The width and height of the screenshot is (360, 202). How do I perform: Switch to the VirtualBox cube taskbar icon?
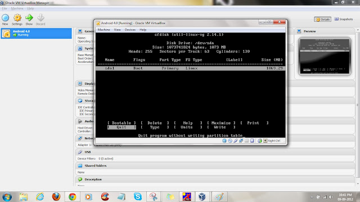pyautogui.click(x=202, y=197)
